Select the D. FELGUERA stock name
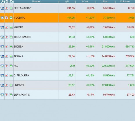Viewport: 135px width, 121px height. coord(21,76)
